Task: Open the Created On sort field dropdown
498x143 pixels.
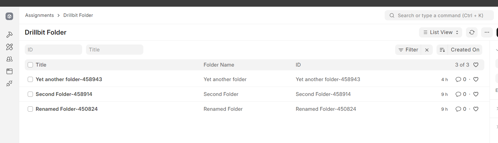Action: tap(465, 50)
